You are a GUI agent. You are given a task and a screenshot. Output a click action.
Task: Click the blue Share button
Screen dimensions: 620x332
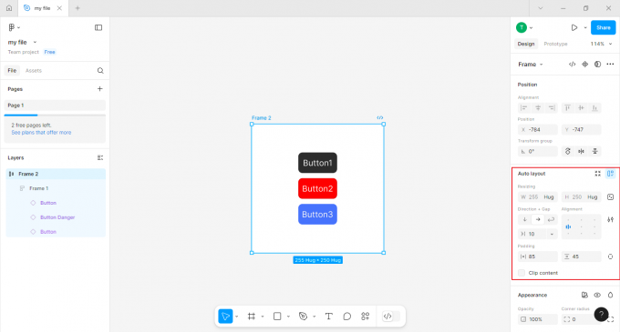(603, 27)
